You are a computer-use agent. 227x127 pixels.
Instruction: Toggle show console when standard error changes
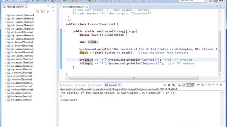pos(192,85)
